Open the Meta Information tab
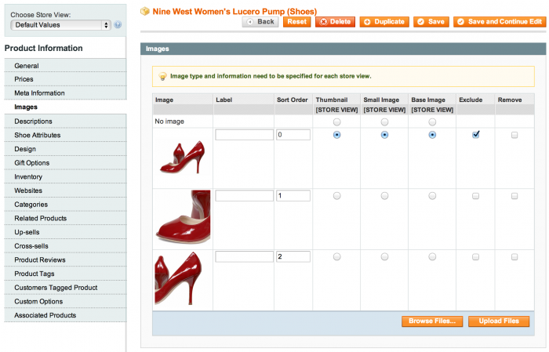 tap(65, 93)
